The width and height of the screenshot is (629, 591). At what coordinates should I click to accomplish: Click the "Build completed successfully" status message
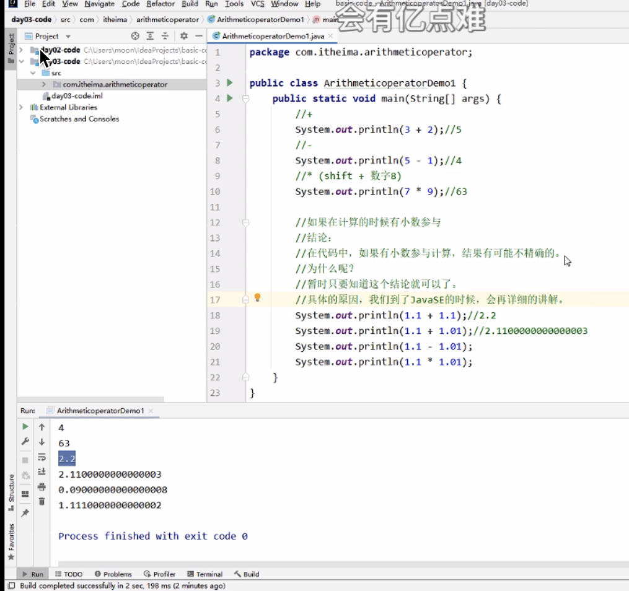[x=122, y=586]
